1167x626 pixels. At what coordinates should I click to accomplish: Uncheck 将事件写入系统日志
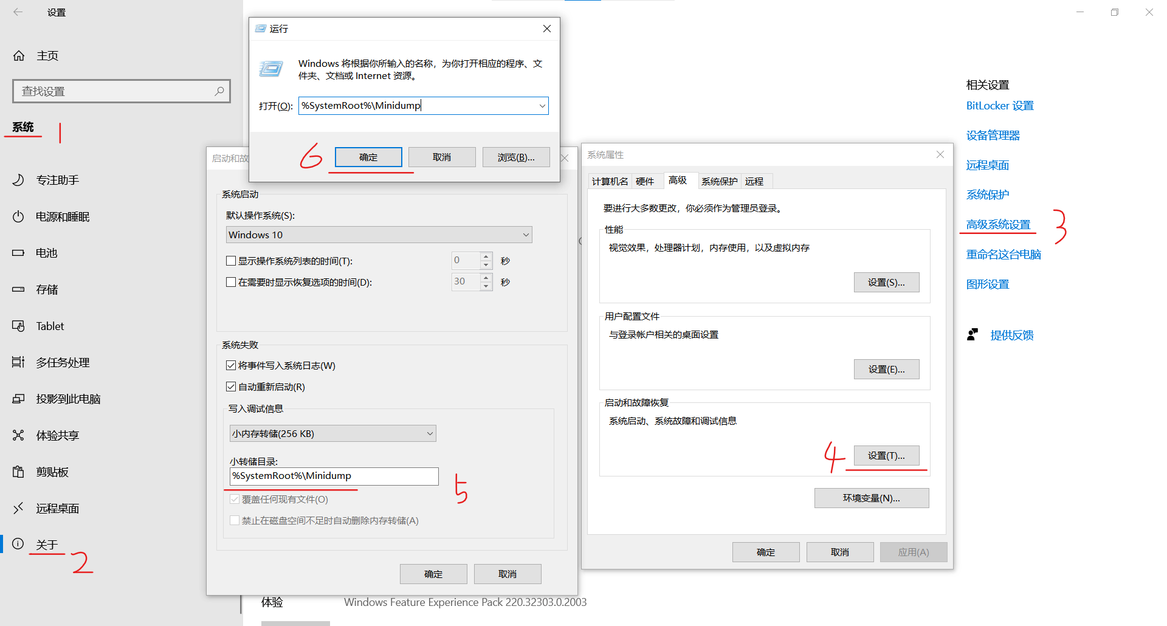tap(231, 365)
